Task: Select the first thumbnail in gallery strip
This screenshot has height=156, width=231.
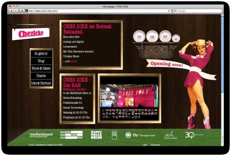Action: (x=104, y=110)
